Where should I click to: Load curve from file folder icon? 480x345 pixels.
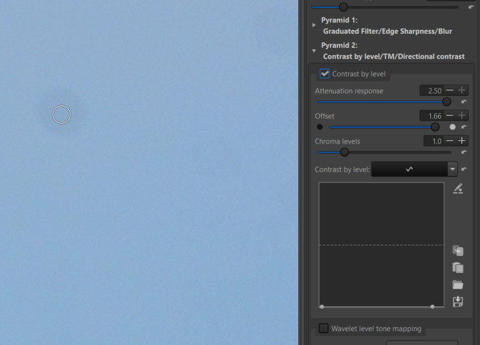tap(458, 285)
